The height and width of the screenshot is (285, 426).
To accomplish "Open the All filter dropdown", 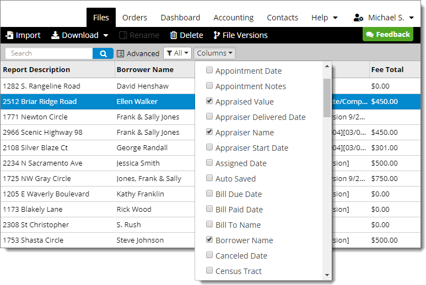I will click(177, 53).
